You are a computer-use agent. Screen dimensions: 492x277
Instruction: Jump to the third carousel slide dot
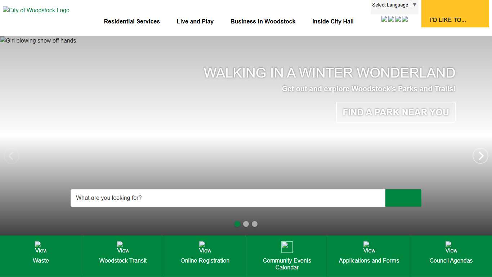coord(255,224)
